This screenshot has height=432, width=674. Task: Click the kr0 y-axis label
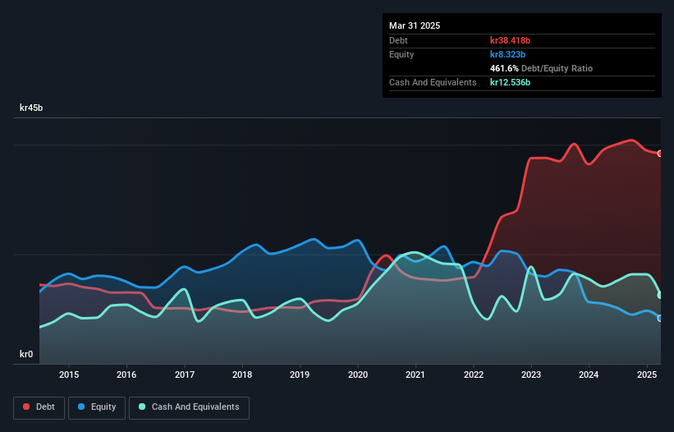(26, 355)
